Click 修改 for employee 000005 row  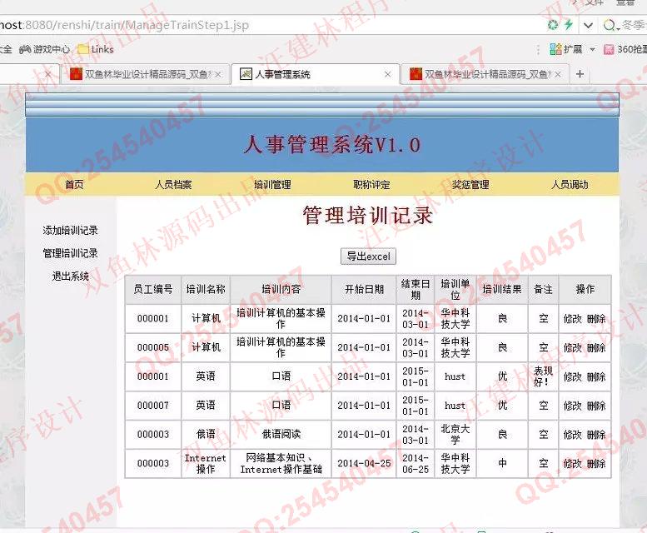[572, 348]
